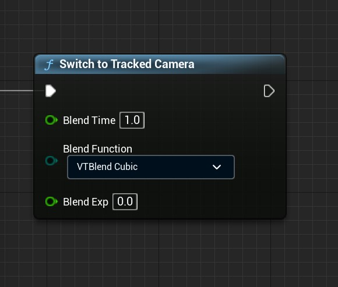The height and width of the screenshot is (287, 338).
Task: Select the execution wire entering the node
Action: 17,91
